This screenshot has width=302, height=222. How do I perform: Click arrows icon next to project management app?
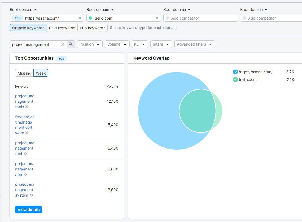pos(25,175)
